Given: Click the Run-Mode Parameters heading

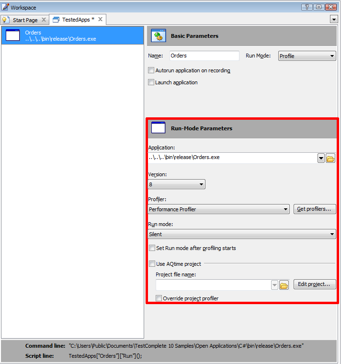Looking at the screenshot, I should pyautogui.click(x=202, y=128).
